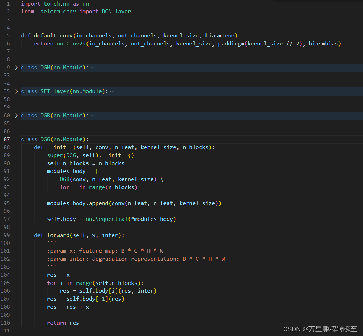Expand the folded class SFT_layer chevron
This screenshot has width=363, height=336.
click(16, 91)
